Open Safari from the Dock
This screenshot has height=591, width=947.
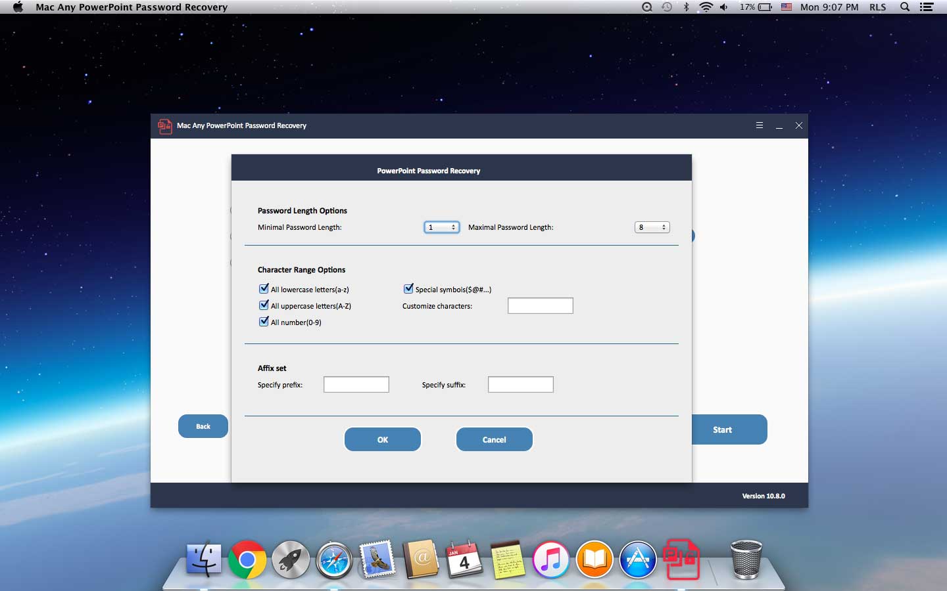pos(334,560)
